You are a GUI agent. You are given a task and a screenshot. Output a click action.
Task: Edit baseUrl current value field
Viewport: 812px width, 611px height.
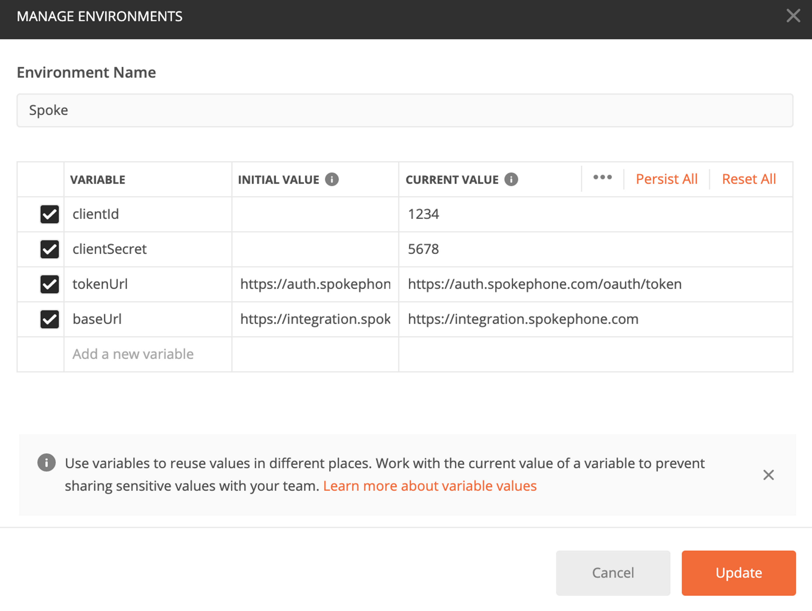tap(551, 319)
